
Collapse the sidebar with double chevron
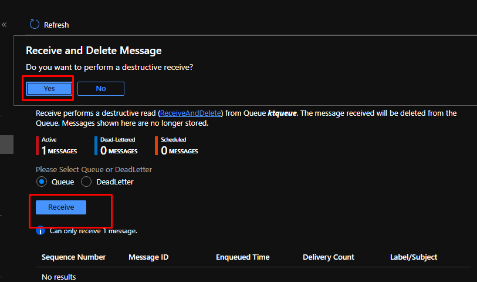point(4,25)
